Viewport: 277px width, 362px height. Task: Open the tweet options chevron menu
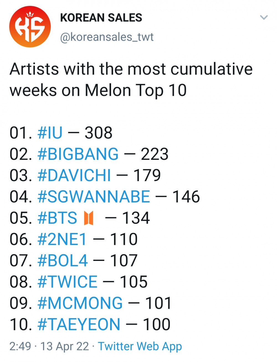tap(264, 17)
